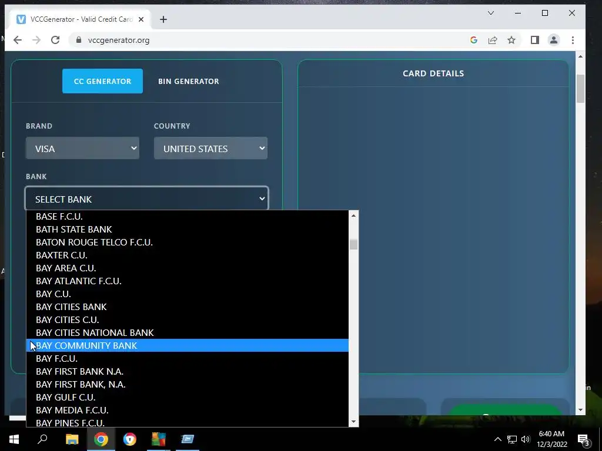Open File Explorer from taskbar
This screenshot has height=451, width=602.
(72, 439)
